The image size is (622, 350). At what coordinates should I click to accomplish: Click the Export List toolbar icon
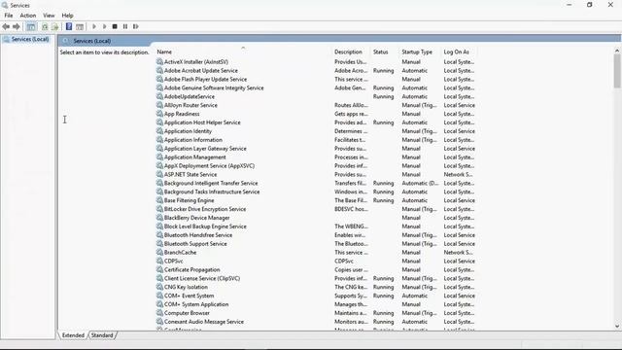55,26
